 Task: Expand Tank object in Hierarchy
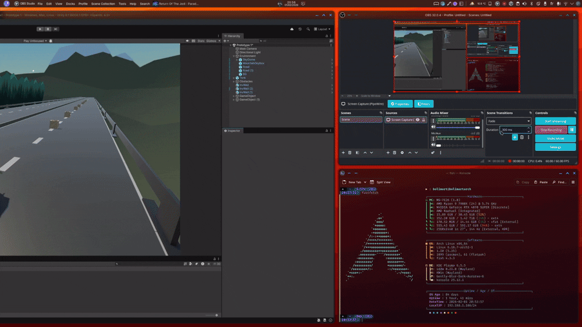tap(234, 78)
